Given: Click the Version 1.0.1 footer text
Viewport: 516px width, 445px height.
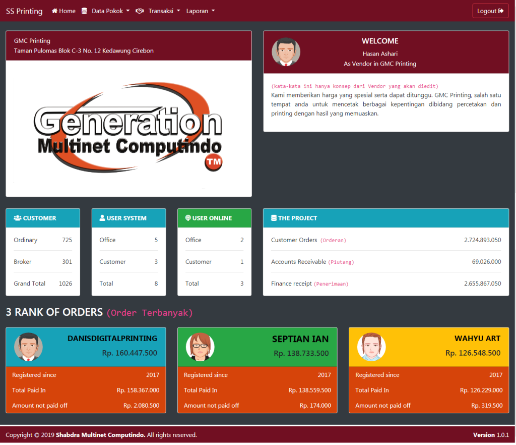Looking at the screenshot, I should click(x=491, y=435).
